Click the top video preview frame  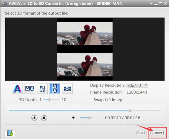click(x=85, y=33)
